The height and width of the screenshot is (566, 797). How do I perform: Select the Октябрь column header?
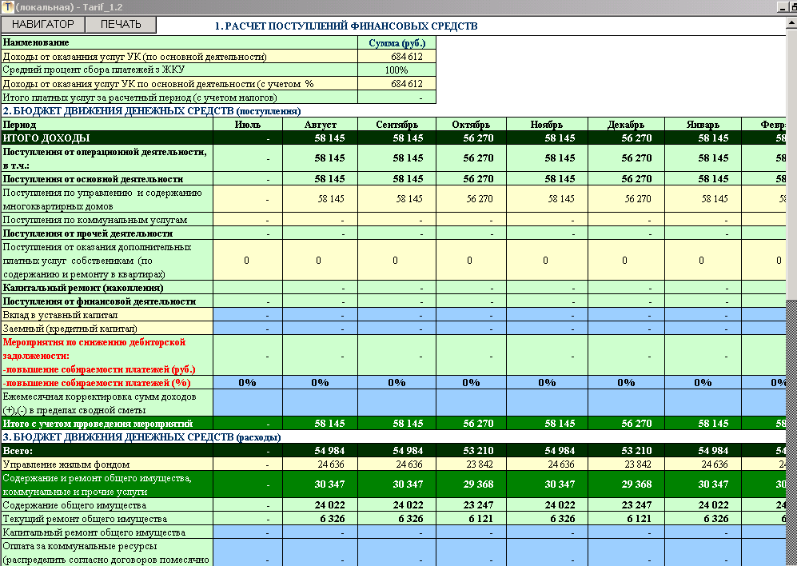471,124
